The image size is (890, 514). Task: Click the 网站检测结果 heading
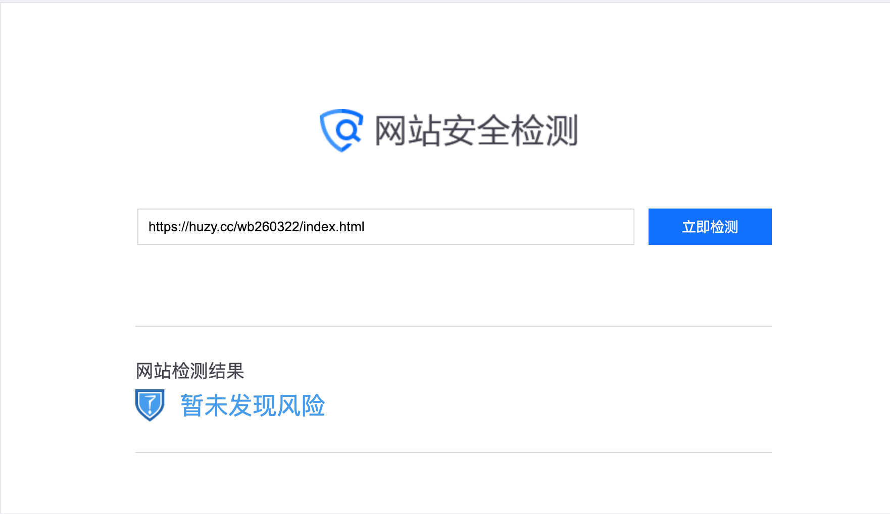190,371
